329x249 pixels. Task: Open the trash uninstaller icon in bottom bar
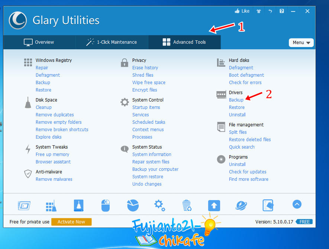187,205
